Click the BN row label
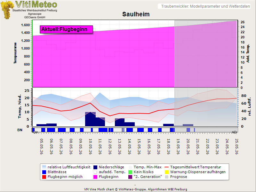This screenshot has width=256, height=192. click(20, 130)
